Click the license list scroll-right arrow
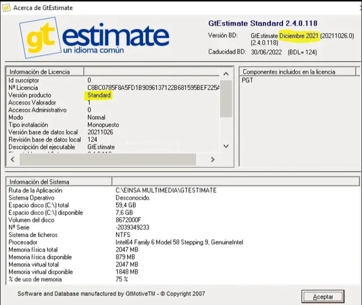Screen dimensions: 362x305 tap(213, 159)
